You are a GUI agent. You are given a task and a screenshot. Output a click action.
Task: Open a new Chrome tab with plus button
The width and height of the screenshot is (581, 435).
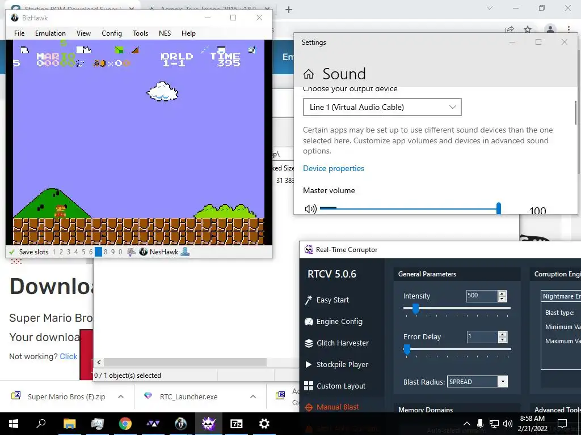(x=289, y=10)
